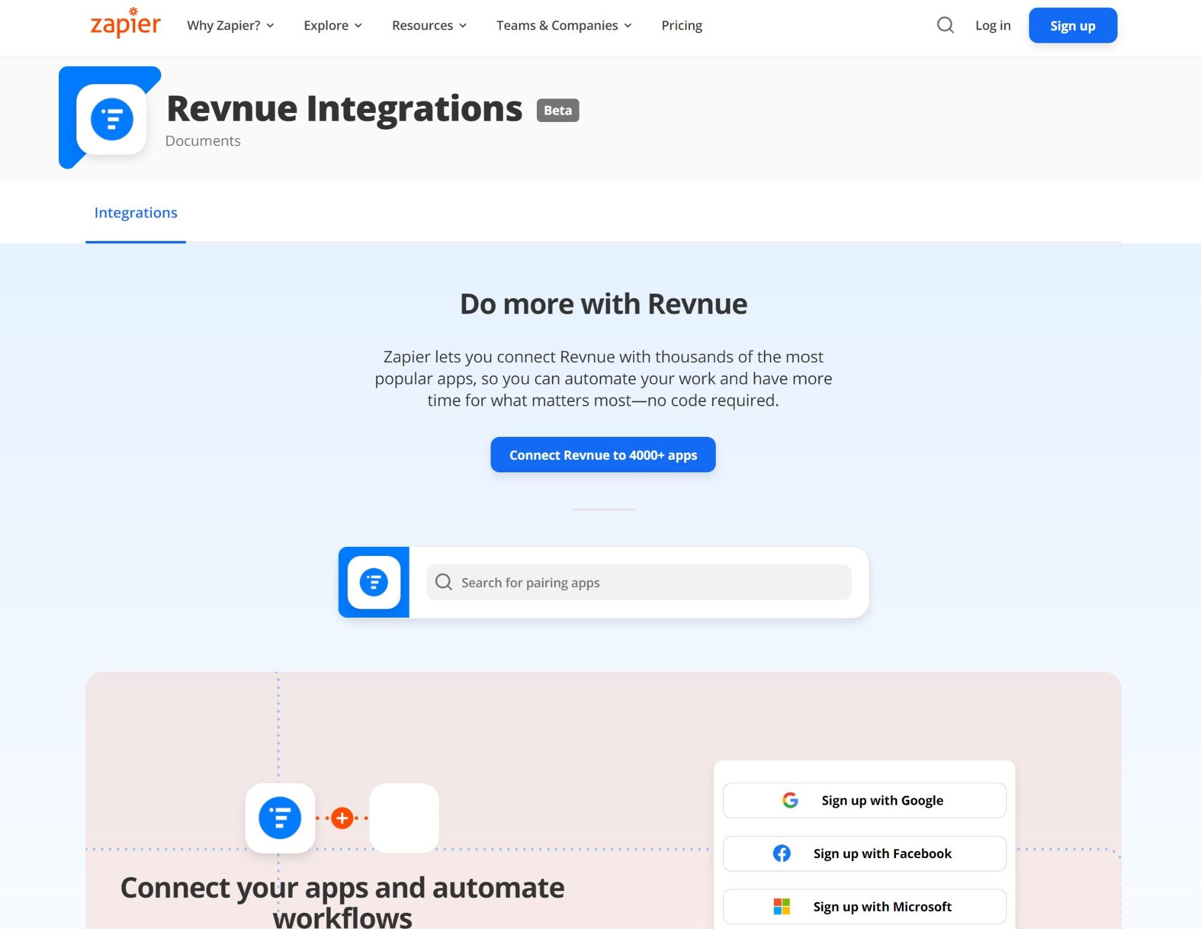The height and width of the screenshot is (929, 1201).
Task: Open the Log in link
Action: (x=993, y=25)
